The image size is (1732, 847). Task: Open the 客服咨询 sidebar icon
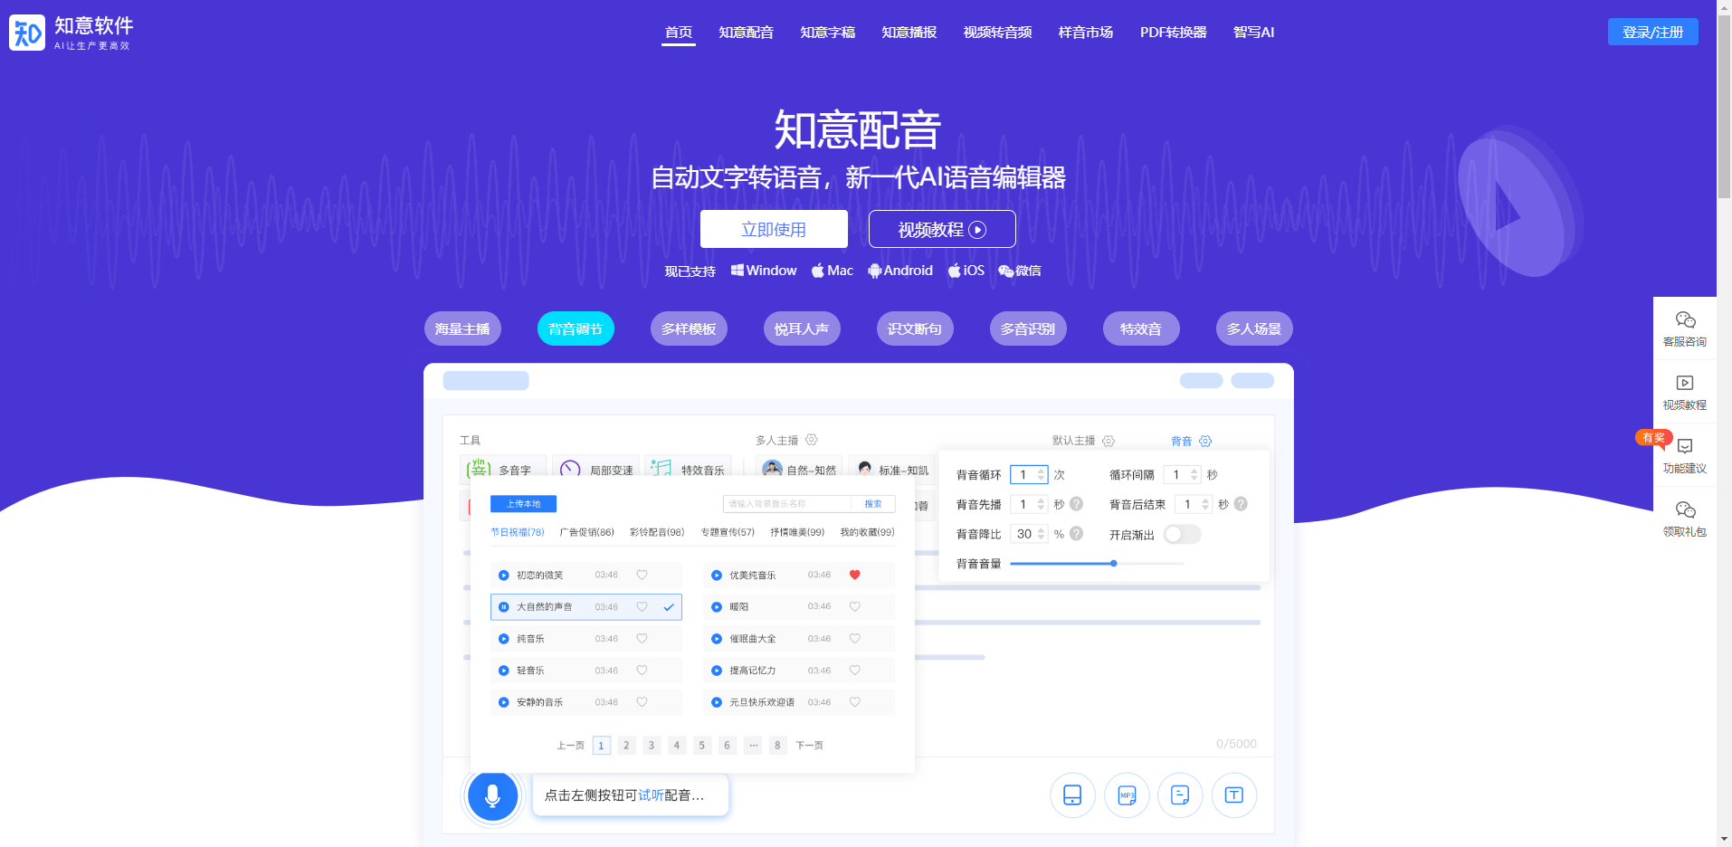[1685, 328]
